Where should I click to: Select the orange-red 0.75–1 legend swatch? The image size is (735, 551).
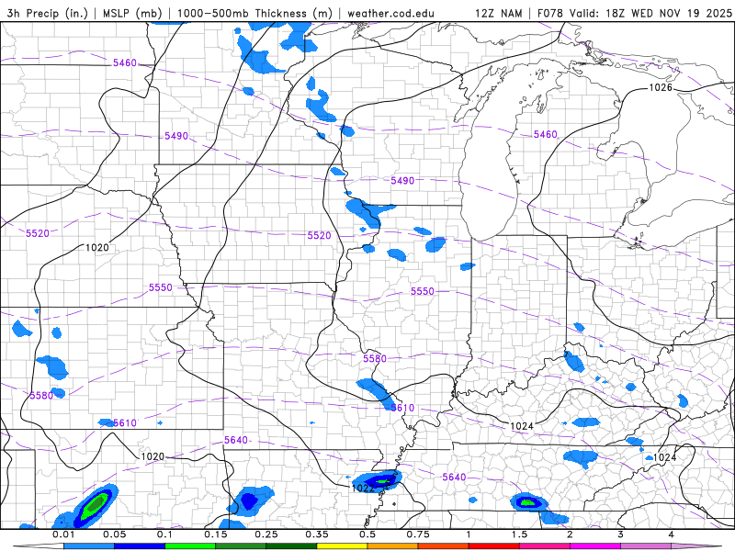pyautogui.click(x=444, y=546)
